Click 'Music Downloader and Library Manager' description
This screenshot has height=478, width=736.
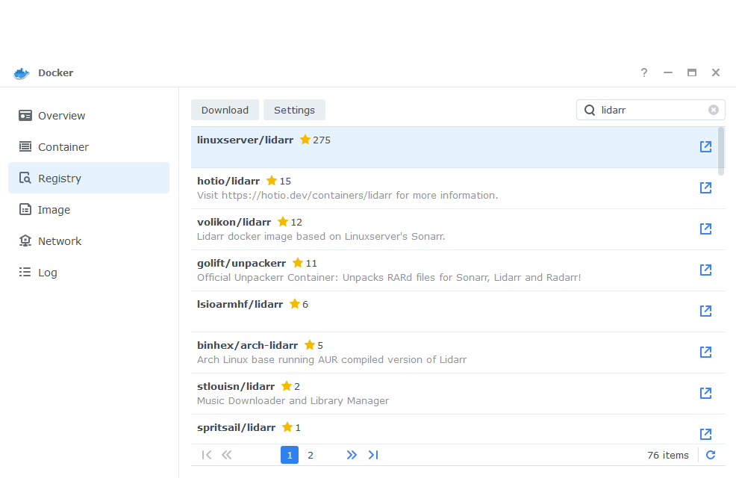(293, 400)
